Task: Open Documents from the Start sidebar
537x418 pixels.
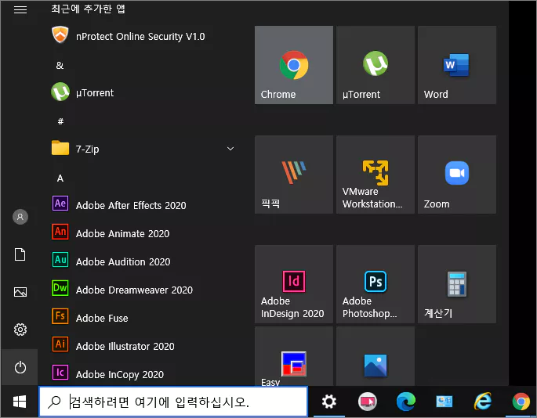Action: [x=20, y=255]
